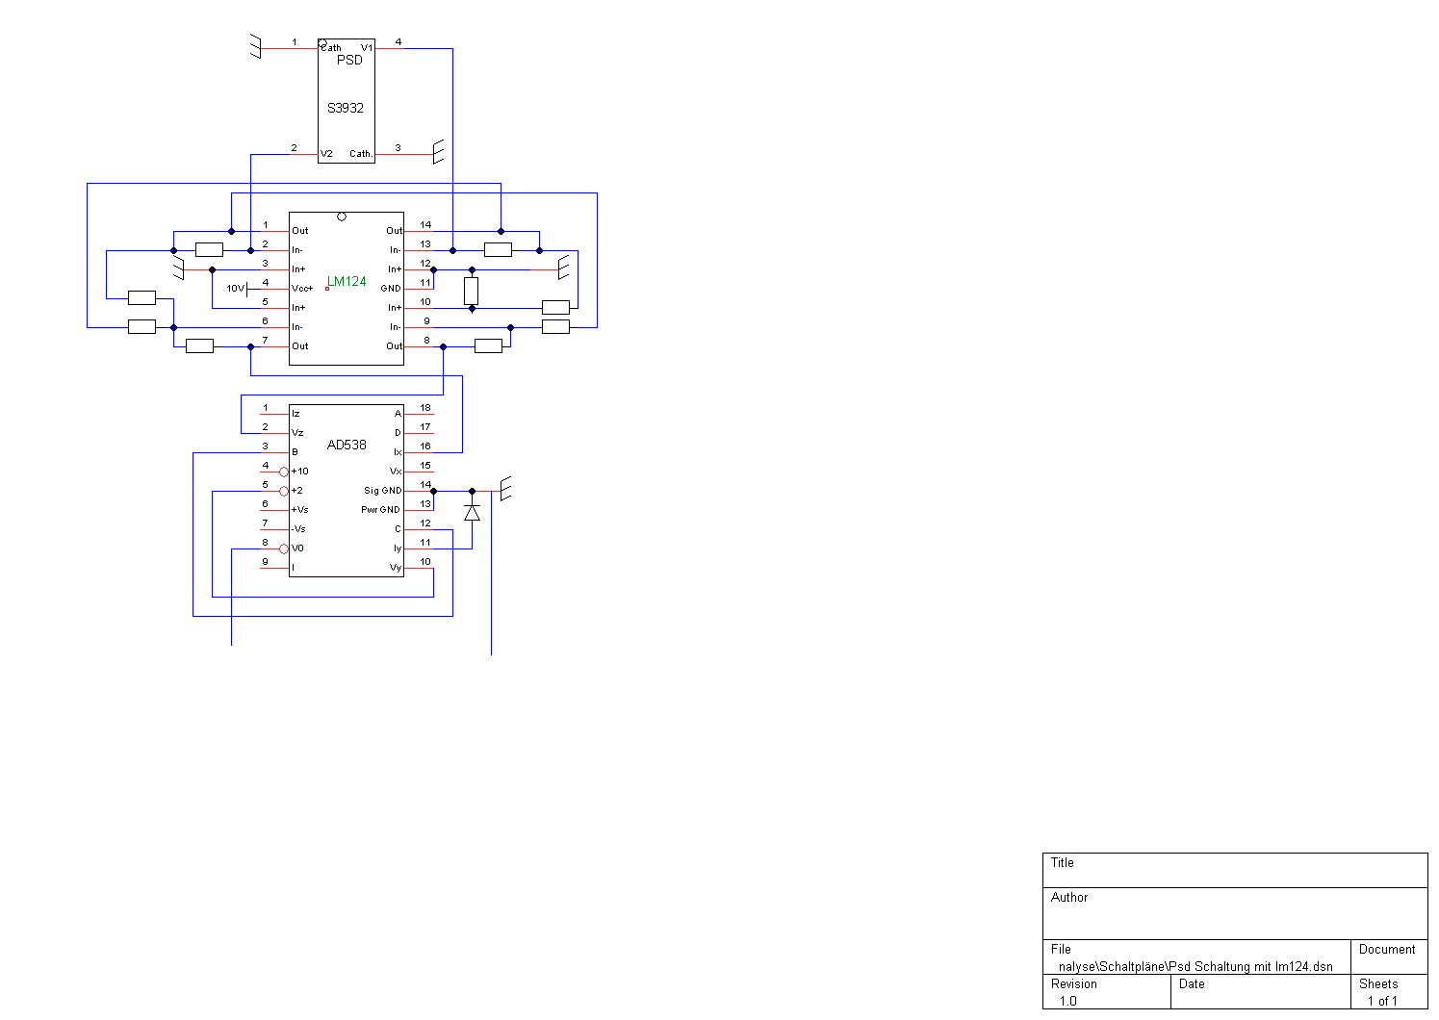1439x1020 pixels.
Task: Click the Document field in title block
Action: coord(1389,957)
